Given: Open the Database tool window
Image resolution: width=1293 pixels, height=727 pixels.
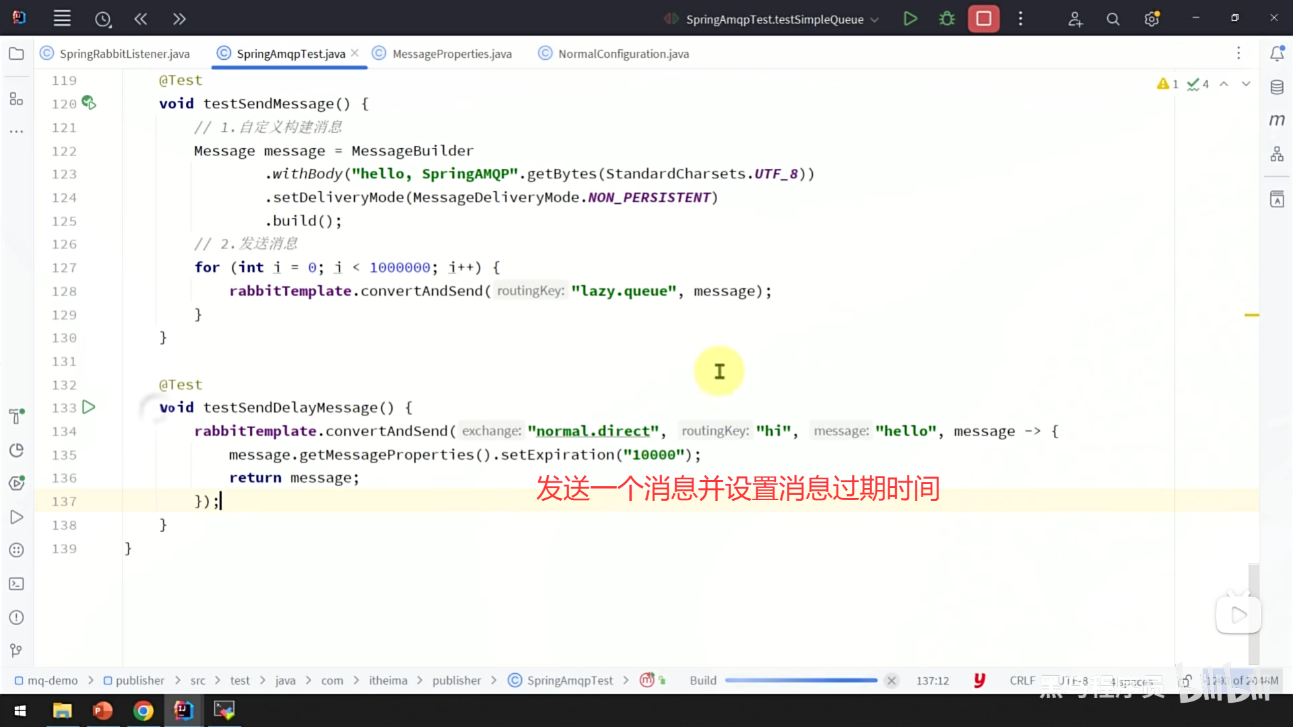Looking at the screenshot, I should [1277, 88].
